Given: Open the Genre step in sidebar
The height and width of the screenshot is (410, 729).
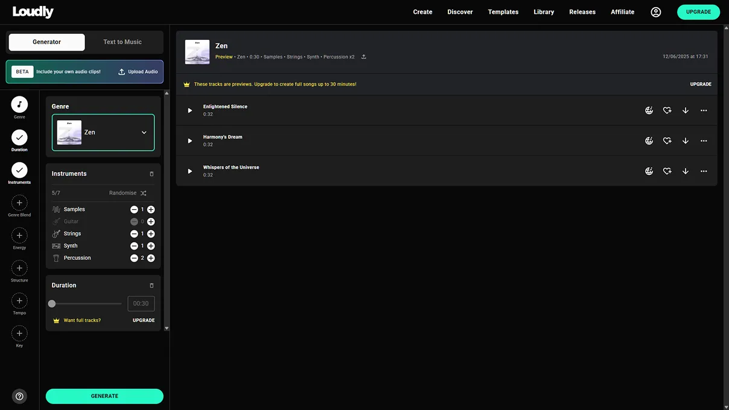Looking at the screenshot, I should pyautogui.click(x=19, y=104).
